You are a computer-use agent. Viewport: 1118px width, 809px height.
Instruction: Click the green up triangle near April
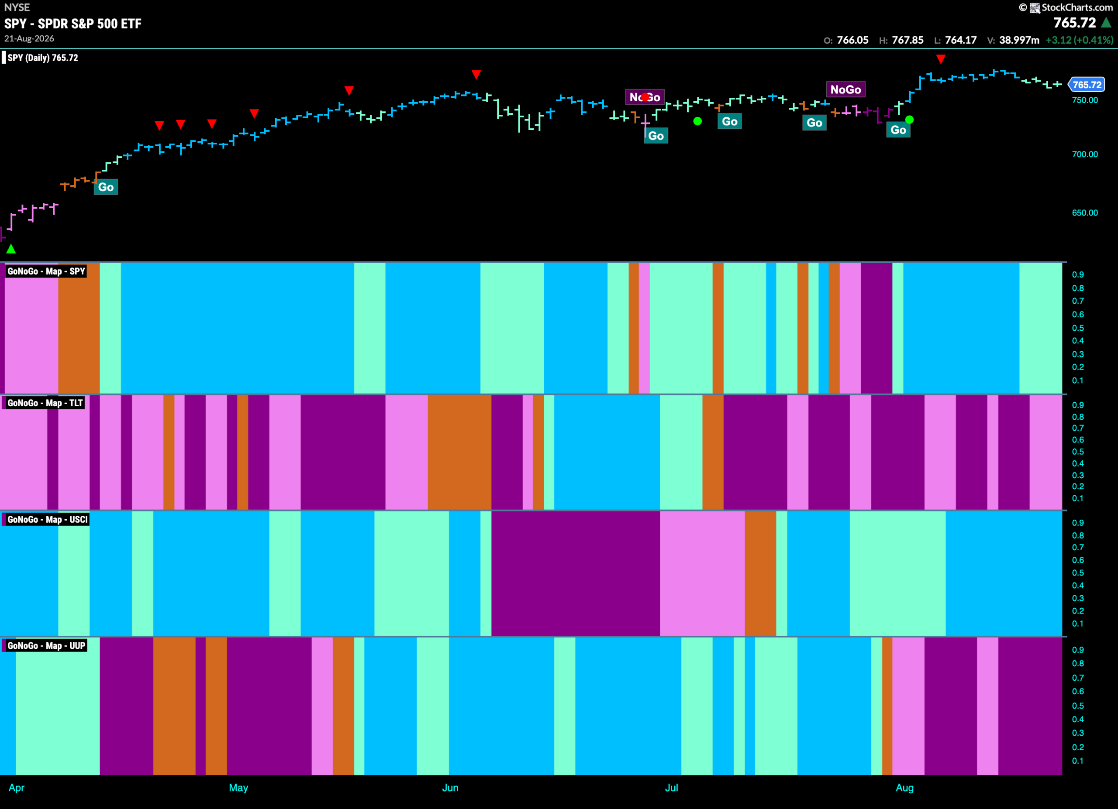(11, 249)
